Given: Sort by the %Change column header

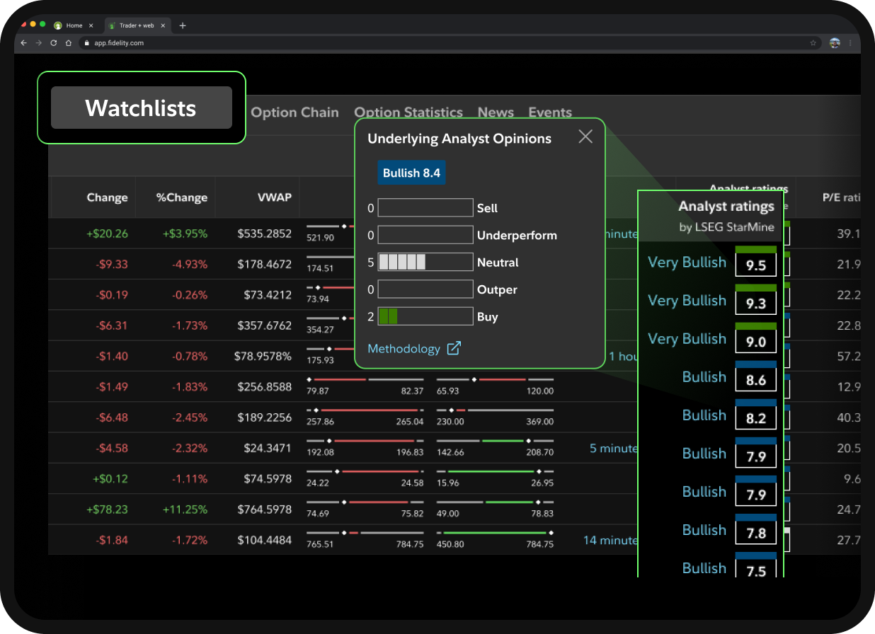Looking at the screenshot, I should point(182,197).
